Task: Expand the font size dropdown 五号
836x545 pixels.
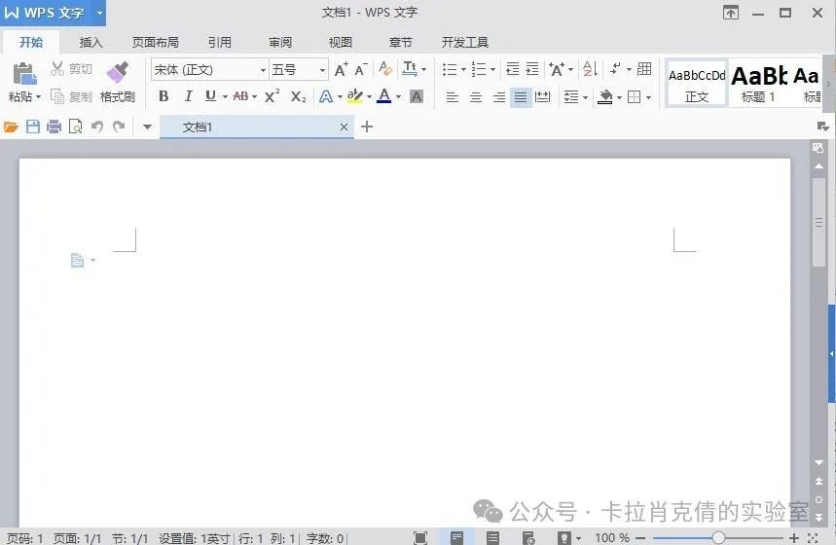Action: click(322, 70)
